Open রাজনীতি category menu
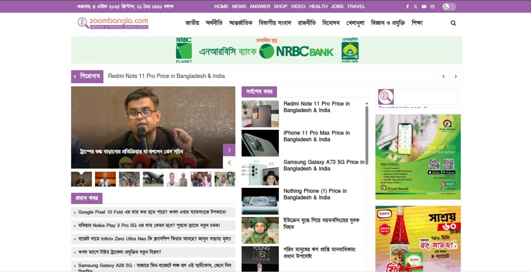The image size is (531, 272). 307,23
